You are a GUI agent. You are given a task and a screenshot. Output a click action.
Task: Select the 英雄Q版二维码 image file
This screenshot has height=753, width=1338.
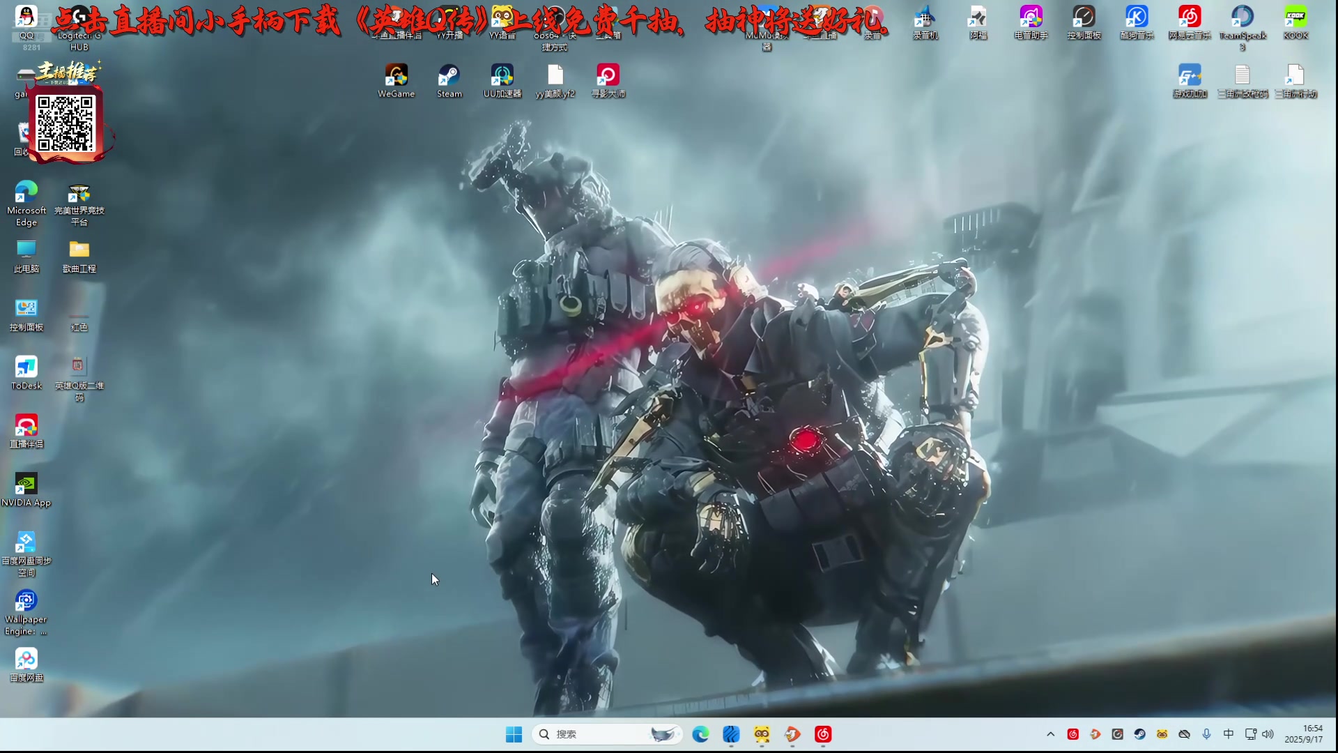pos(79,379)
